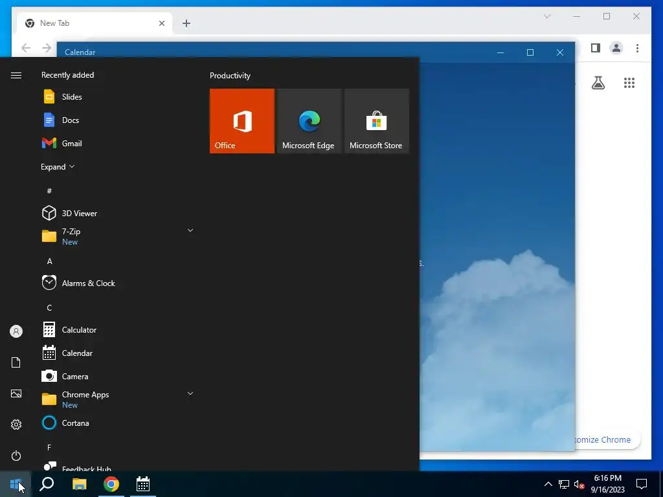The image size is (663, 497).
Task: Close the New Tab tab in Chrome
Action: click(x=161, y=23)
